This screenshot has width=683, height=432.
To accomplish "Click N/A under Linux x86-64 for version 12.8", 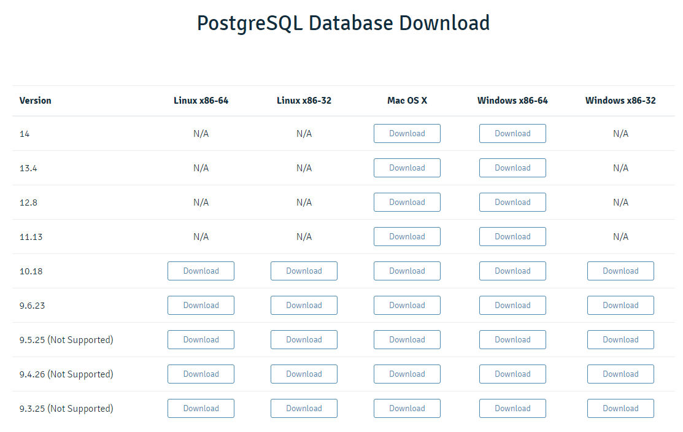I will pos(201,202).
